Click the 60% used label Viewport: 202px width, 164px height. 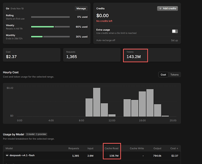click(x=82, y=27)
